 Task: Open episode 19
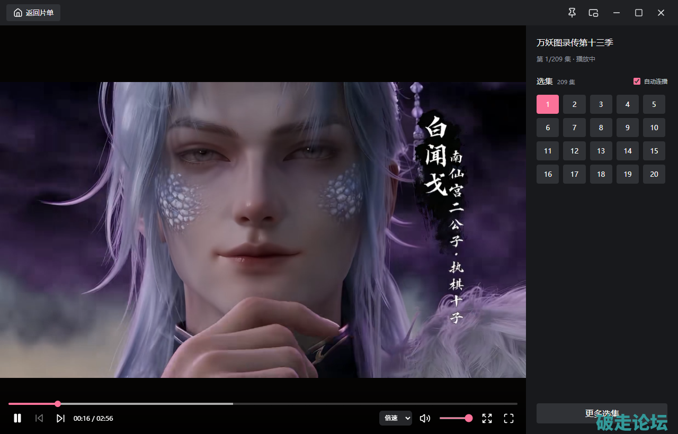pyautogui.click(x=628, y=174)
